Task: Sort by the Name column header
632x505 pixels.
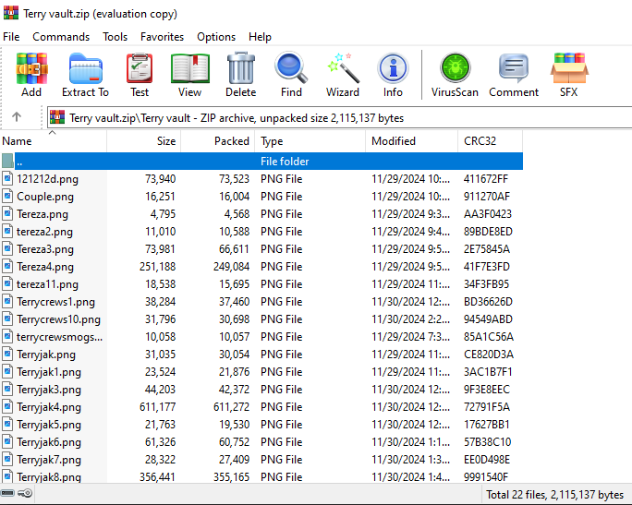Action: tap(54, 141)
